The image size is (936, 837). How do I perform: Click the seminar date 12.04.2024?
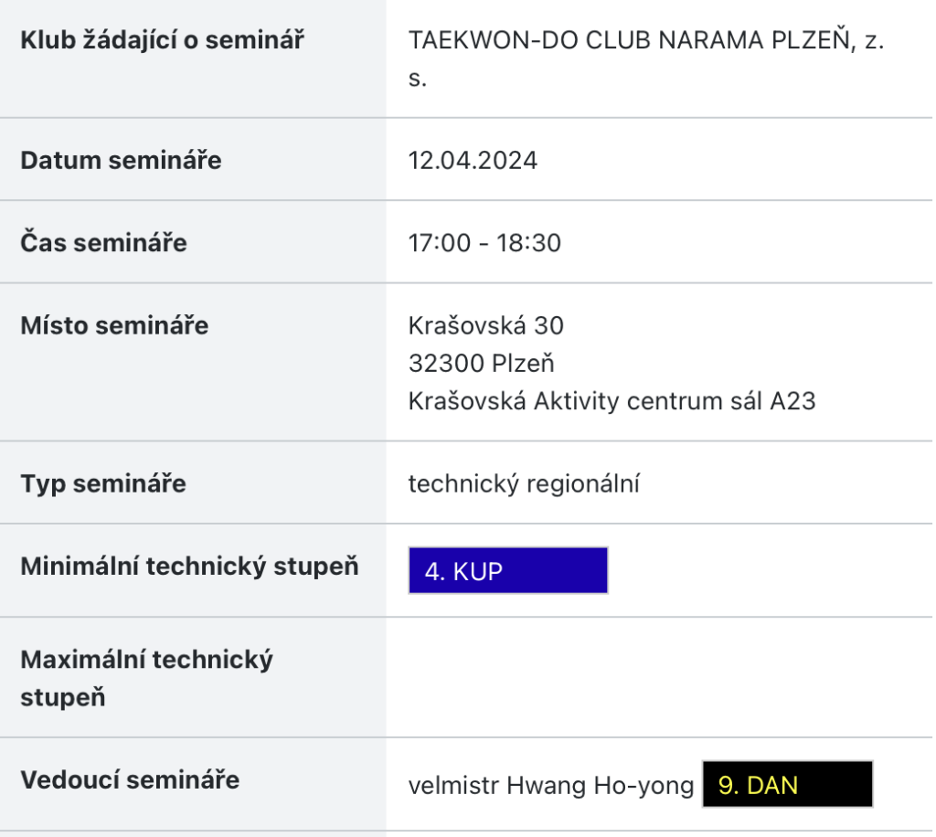coord(473,161)
